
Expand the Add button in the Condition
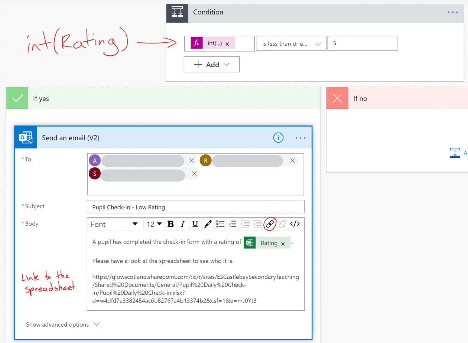coord(212,65)
